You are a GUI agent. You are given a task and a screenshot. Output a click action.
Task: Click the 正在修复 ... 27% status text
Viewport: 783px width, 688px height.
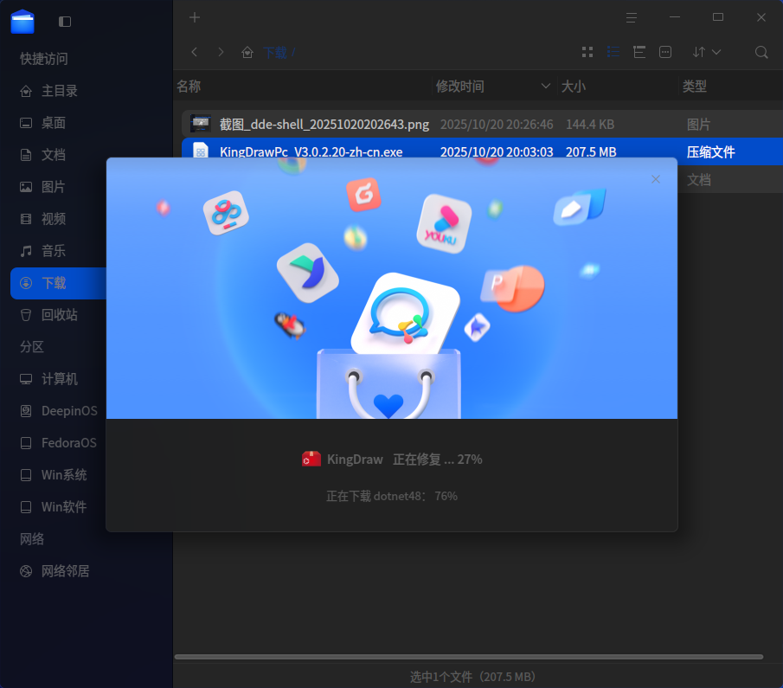tap(438, 460)
